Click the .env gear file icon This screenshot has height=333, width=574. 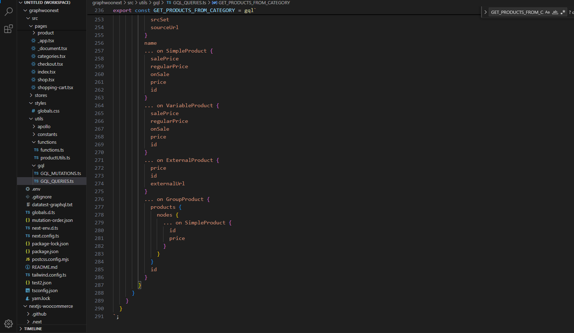(28, 189)
